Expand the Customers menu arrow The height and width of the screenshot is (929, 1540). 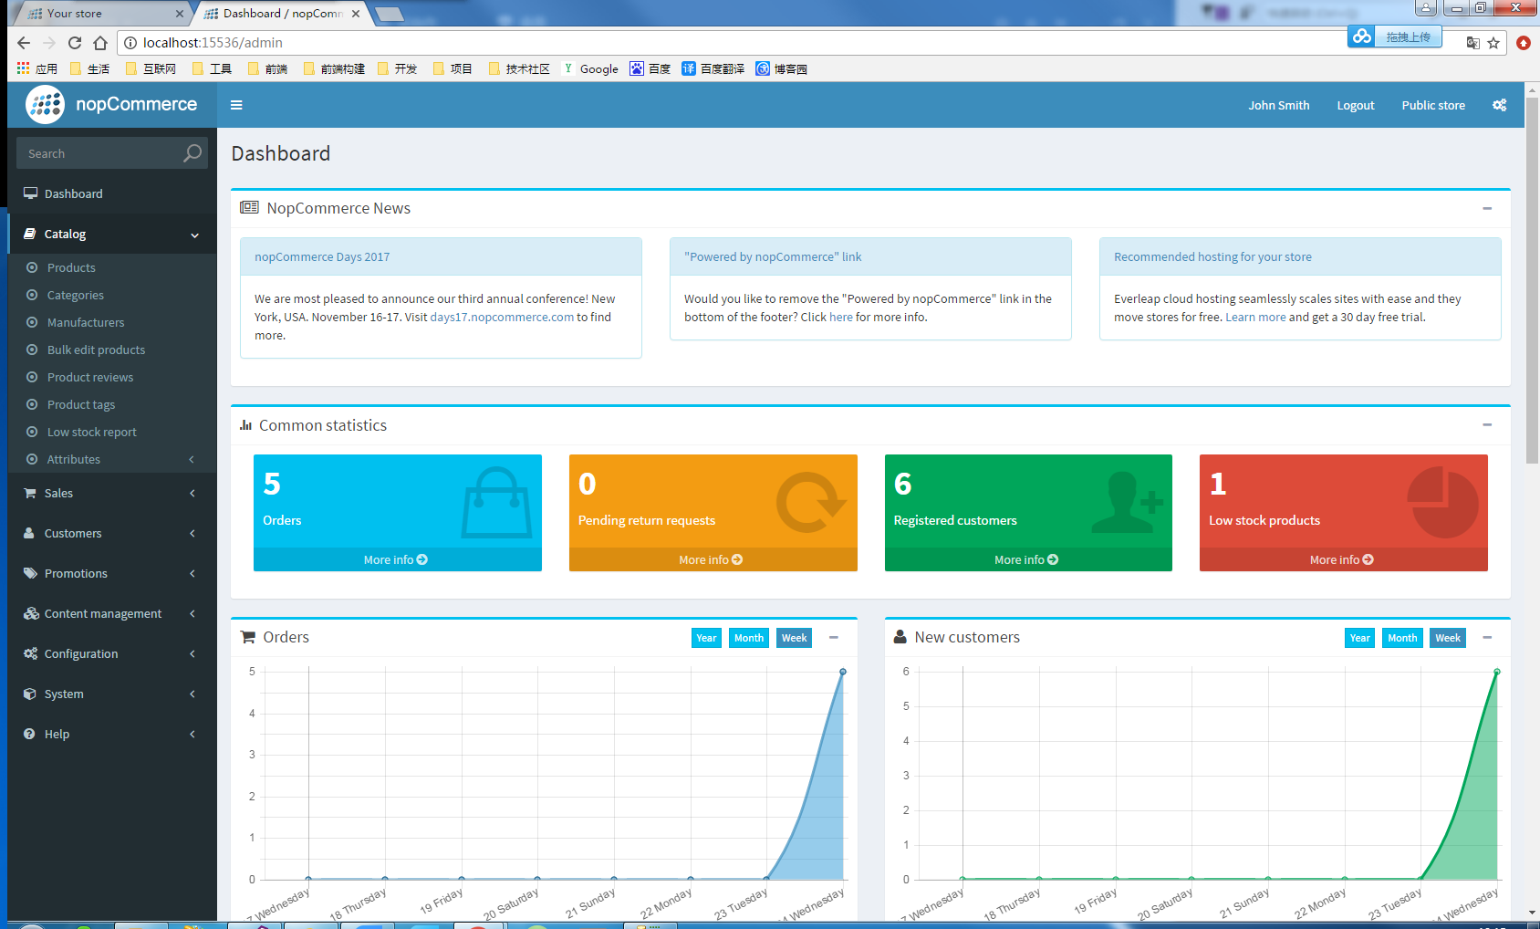[192, 533]
